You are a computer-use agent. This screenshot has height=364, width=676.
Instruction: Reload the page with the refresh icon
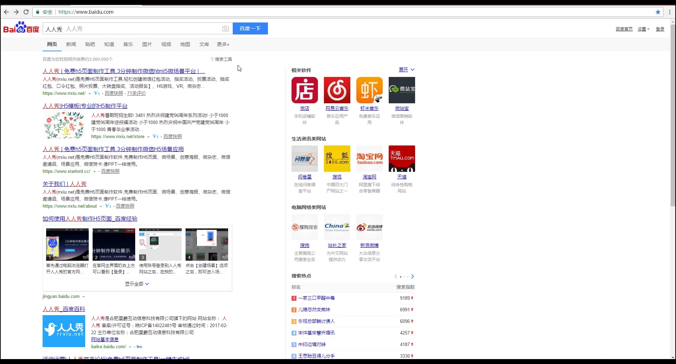pos(26,12)
